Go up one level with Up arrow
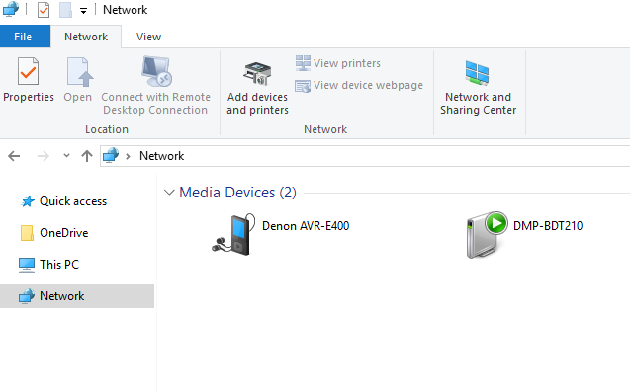Screen dimensions: 630x392 87,156
